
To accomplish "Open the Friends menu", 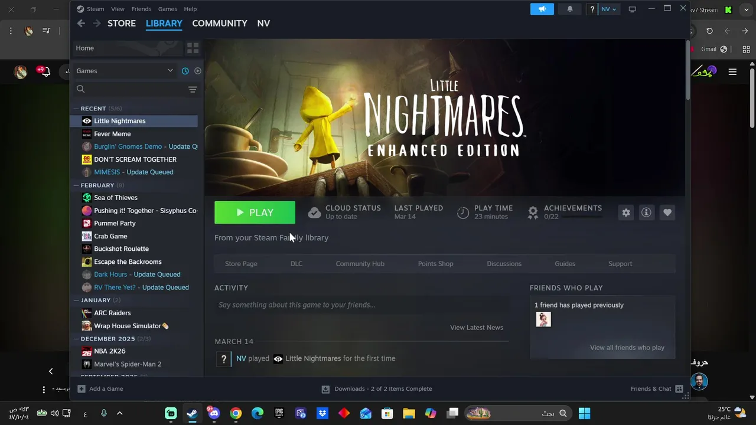I will tap(141, 9).
